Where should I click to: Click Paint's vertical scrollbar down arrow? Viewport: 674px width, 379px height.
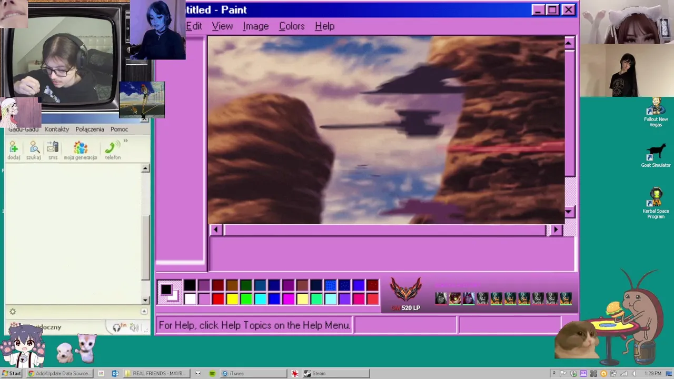(x=569, y=212)
